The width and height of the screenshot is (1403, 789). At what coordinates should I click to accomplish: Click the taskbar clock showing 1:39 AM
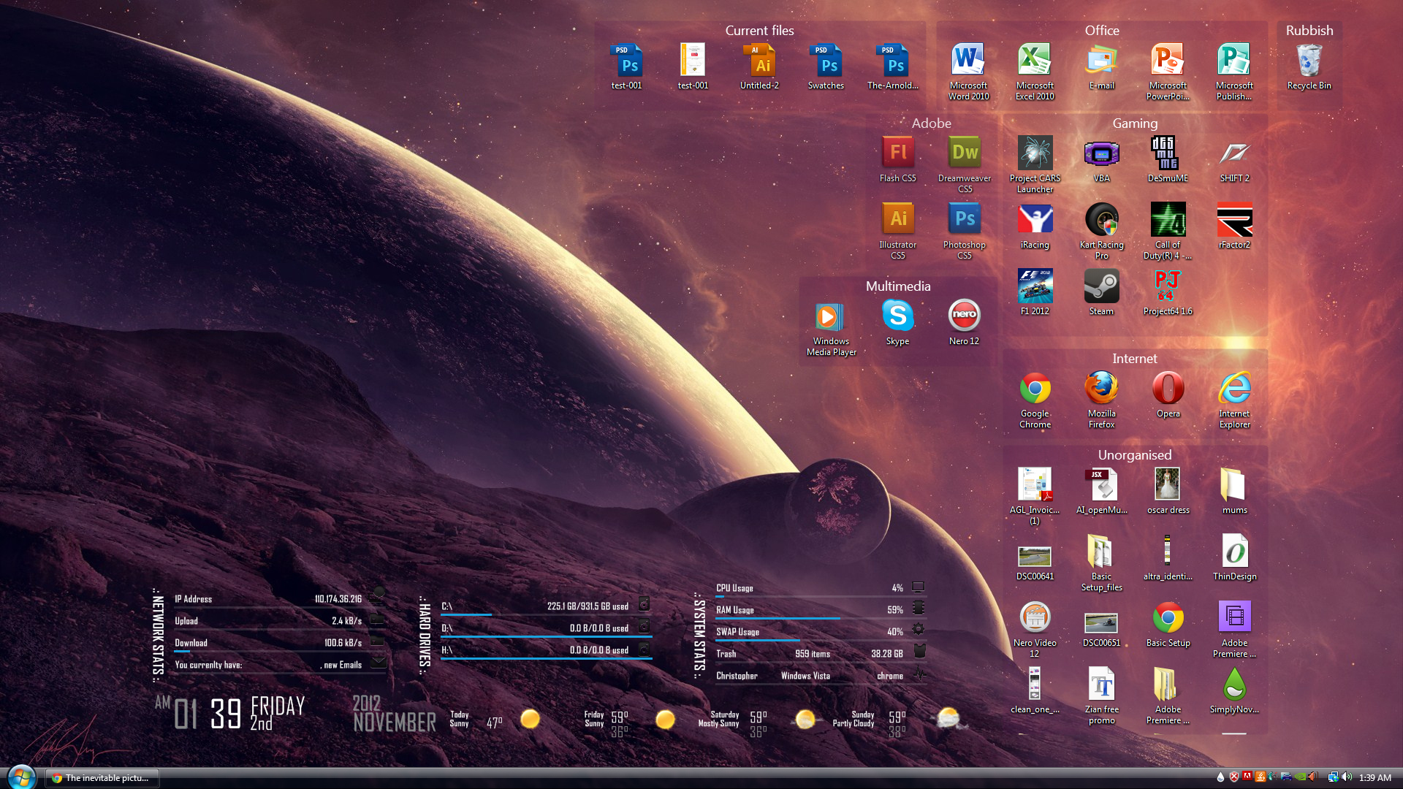coord(1375,778)
